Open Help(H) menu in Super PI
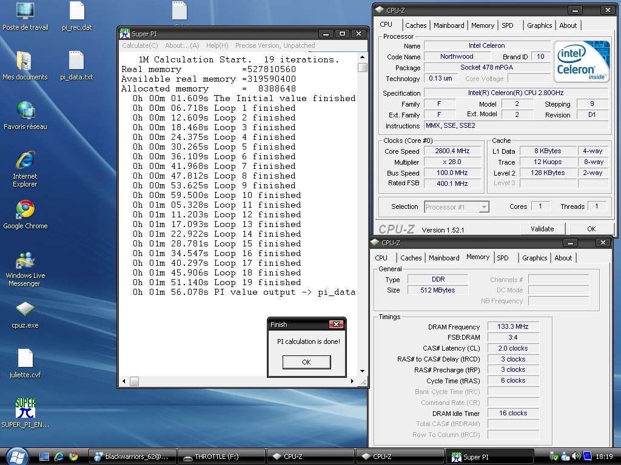 217,45
